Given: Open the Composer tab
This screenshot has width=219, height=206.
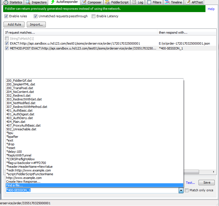Looking at the screenshot, I should (92, 2).
